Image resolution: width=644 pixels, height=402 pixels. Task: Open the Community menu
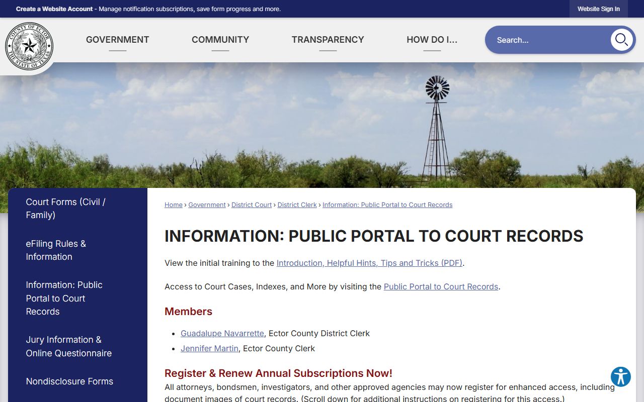(x=220, y=40)
